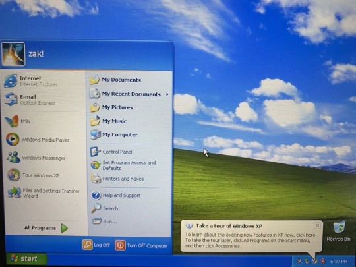Open the My Documents folder icon
Image resolution: width=356 pixels, height=267 pixels.
pos(94,80)
